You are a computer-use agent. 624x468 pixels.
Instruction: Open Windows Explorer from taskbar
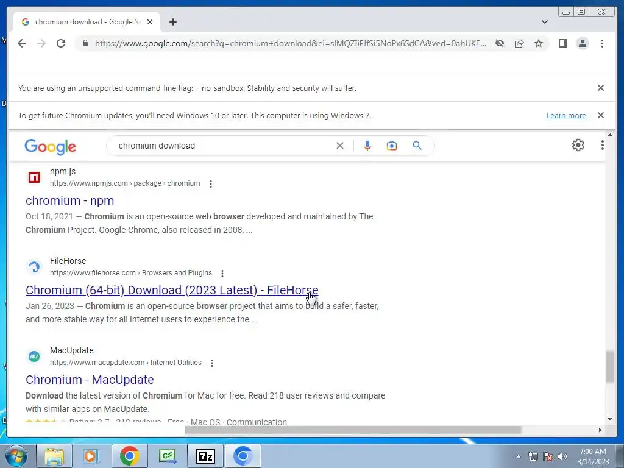pyautogui.click(x=54, y=456)
